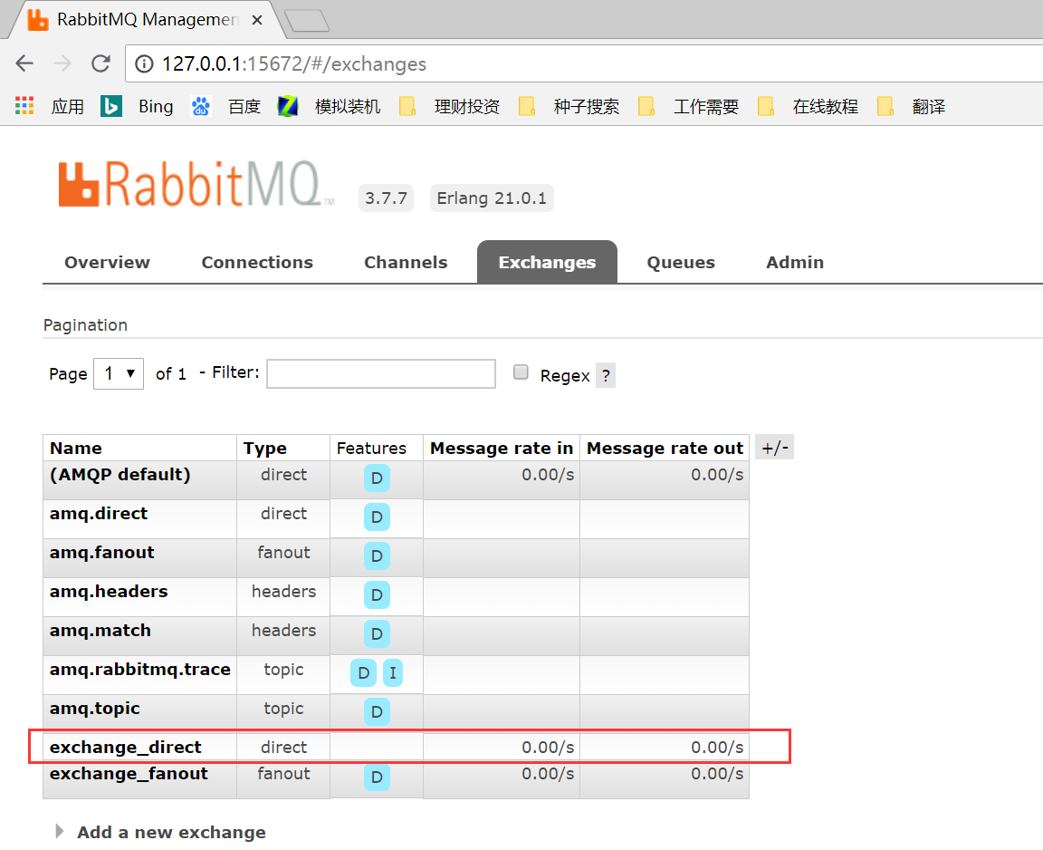The height and width of the screenshot is (850, 1043).
Task: Sort by the Type column header
Action: [x=264, y=449]
